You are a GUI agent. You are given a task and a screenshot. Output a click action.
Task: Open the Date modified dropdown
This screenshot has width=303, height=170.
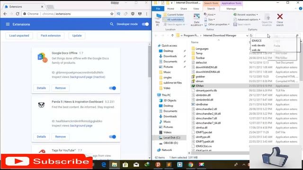click(197, 20)
